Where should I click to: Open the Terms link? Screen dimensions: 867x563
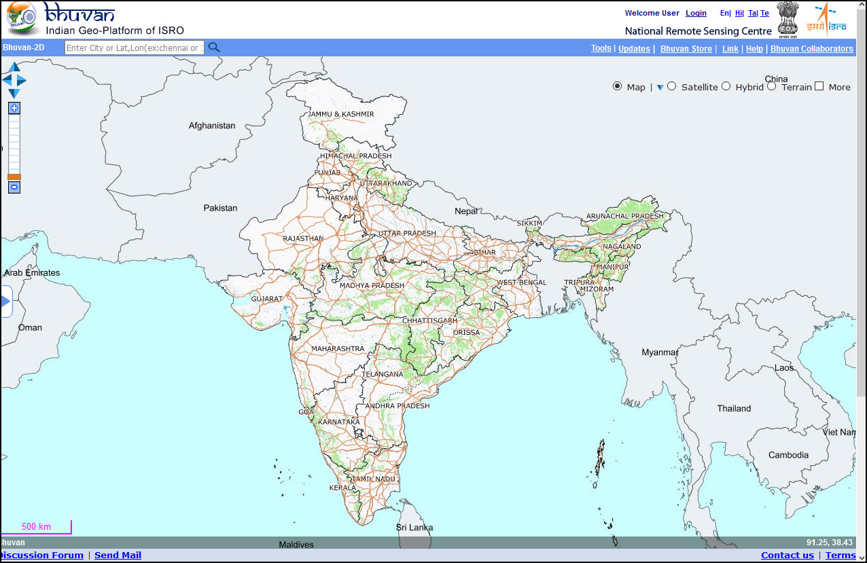click(841, 555)
